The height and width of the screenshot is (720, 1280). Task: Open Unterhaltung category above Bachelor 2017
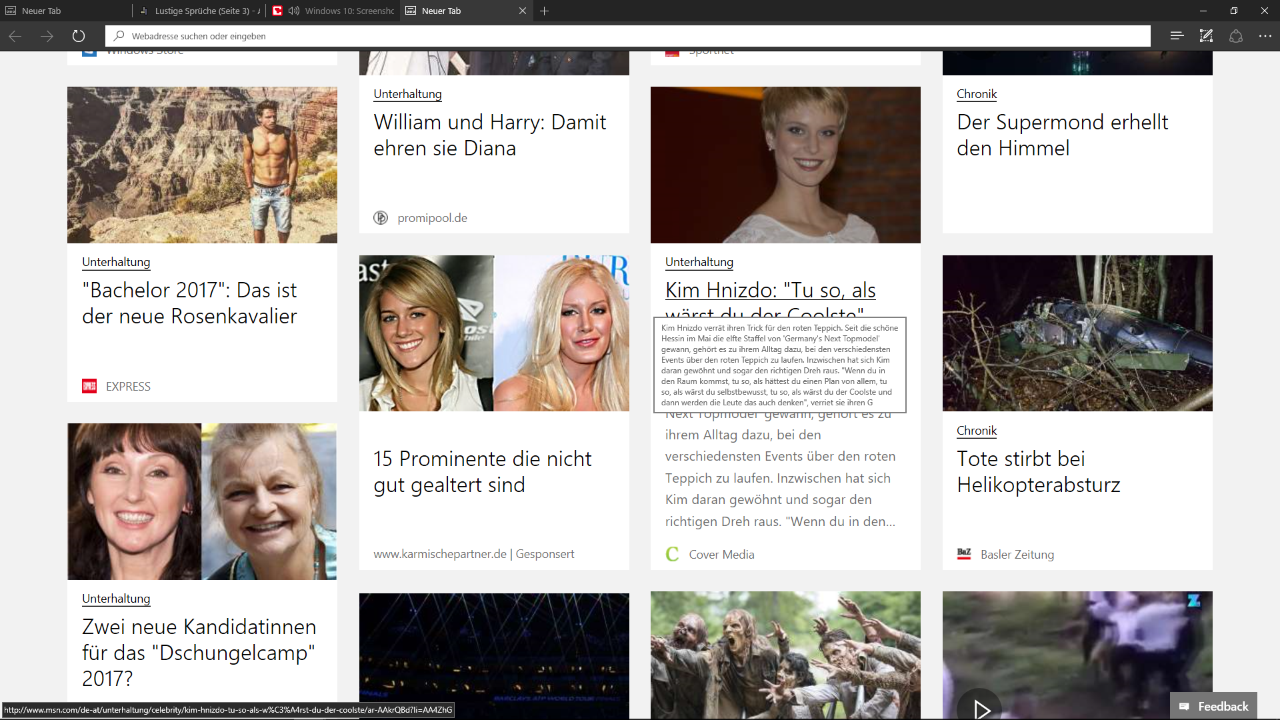pyautogui.click(x=116, y=262)
